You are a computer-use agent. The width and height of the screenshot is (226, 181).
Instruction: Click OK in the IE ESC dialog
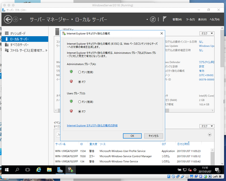point(132,136)
